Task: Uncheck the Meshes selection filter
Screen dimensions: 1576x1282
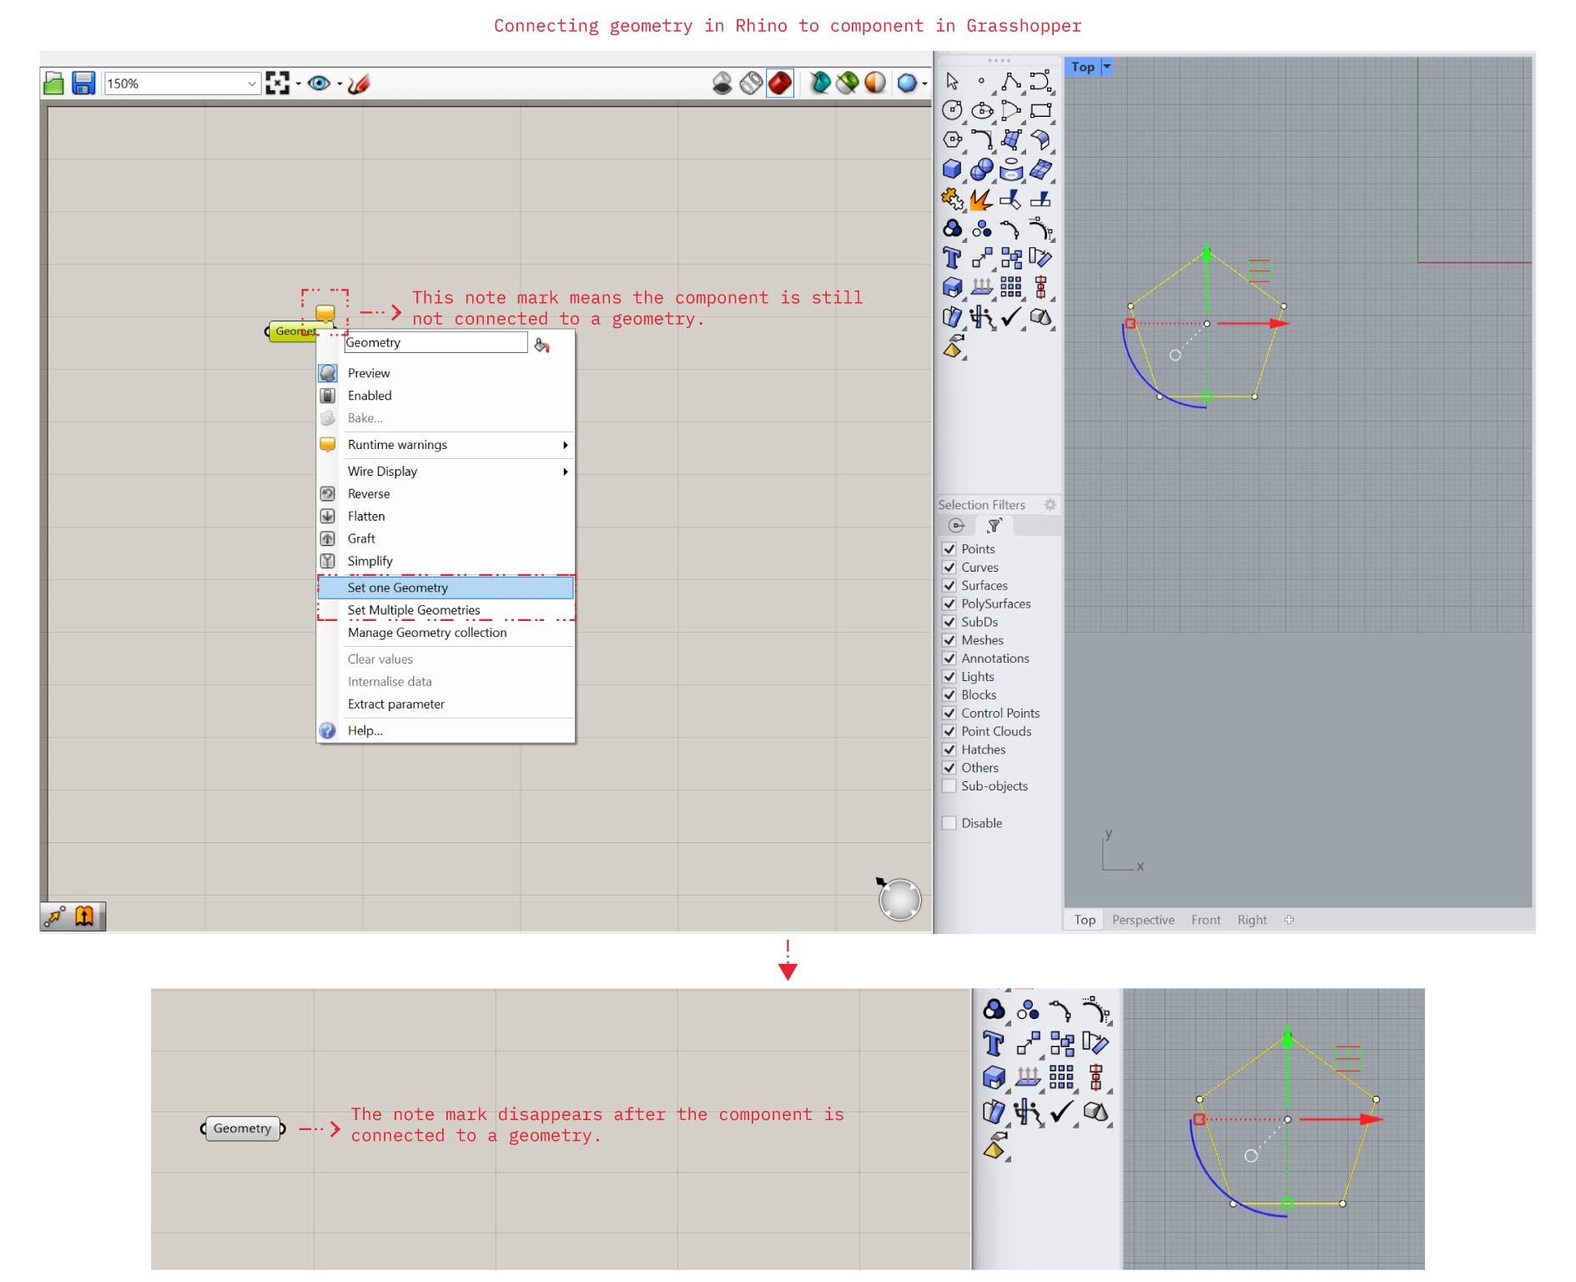Action: coord(949,640)
